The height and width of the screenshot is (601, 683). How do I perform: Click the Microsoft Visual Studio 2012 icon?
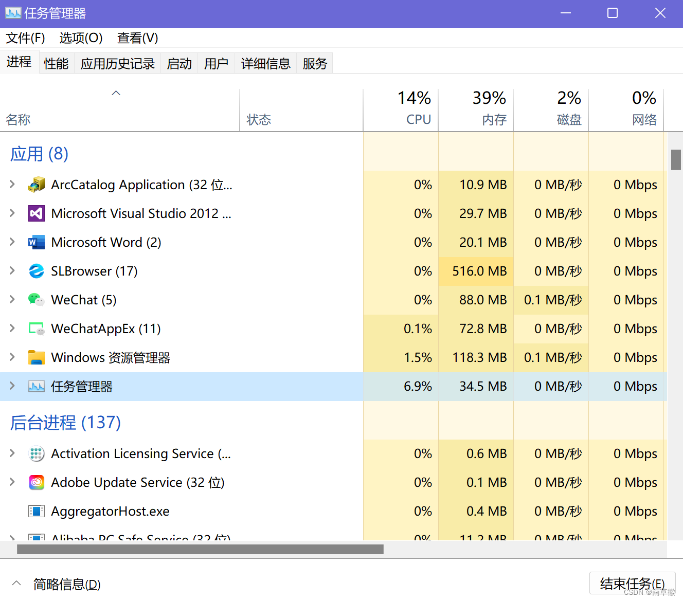[37, 213]
